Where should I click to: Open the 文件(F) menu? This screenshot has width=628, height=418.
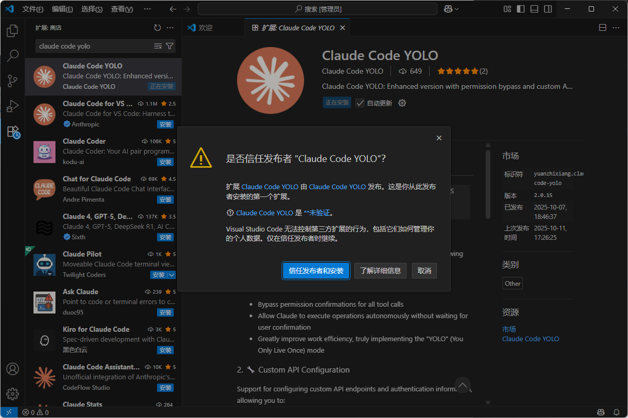pos(32,9)
